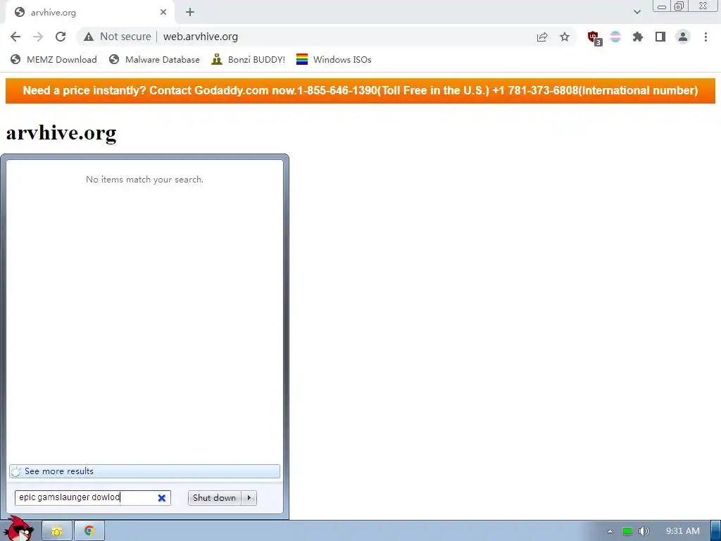Open the volume speaker tray icon
Screen dimensions: 721x541
coord(644,531)
